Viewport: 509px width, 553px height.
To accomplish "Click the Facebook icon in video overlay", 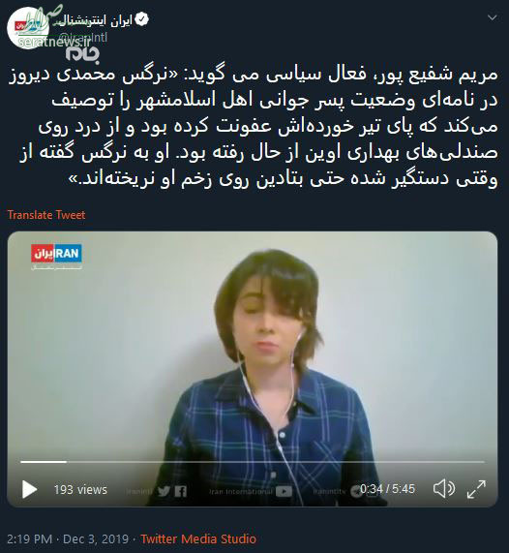I will pyautogui.click(x=180, y=491).
